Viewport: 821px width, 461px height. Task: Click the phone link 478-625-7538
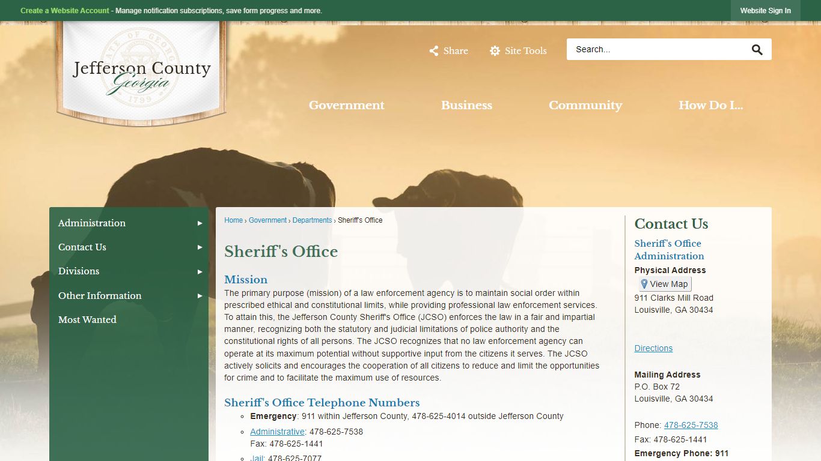691,425
